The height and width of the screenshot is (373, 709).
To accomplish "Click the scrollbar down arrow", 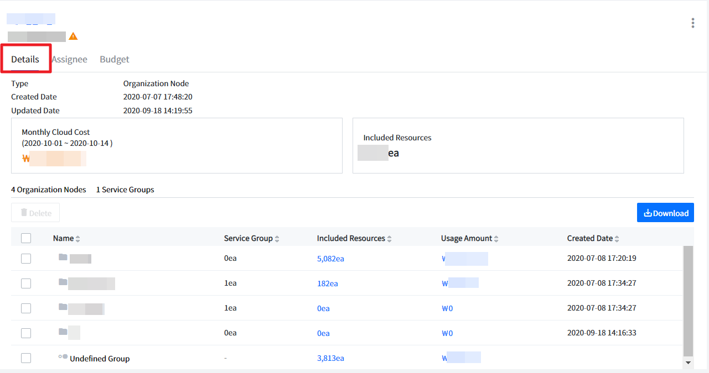I will (x=688, y=363).
